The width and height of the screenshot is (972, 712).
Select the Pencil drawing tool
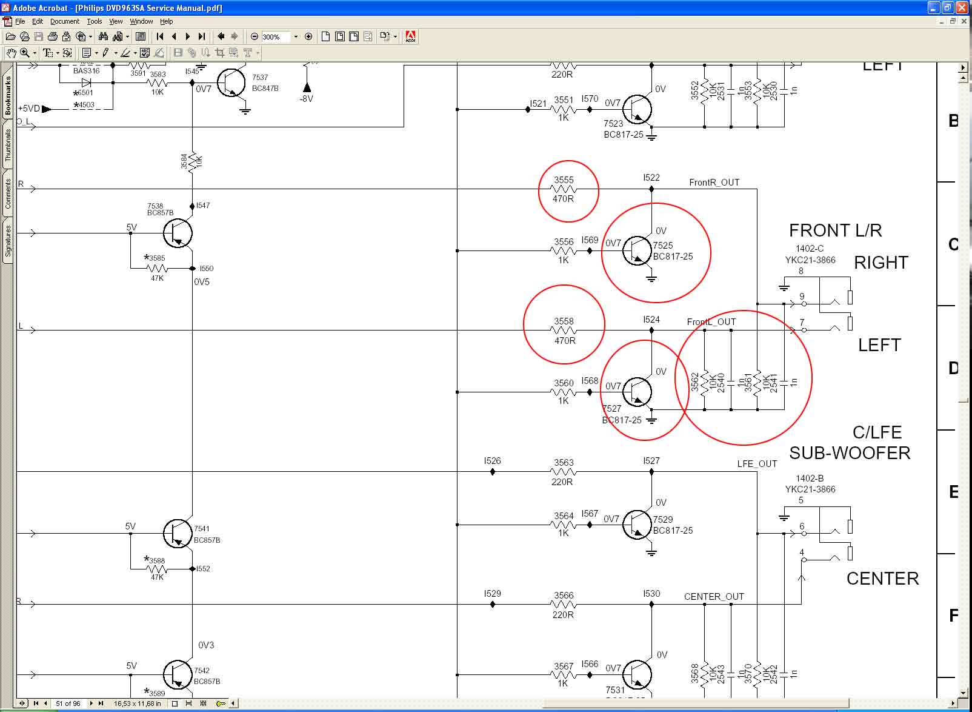[x=105, y=53]
